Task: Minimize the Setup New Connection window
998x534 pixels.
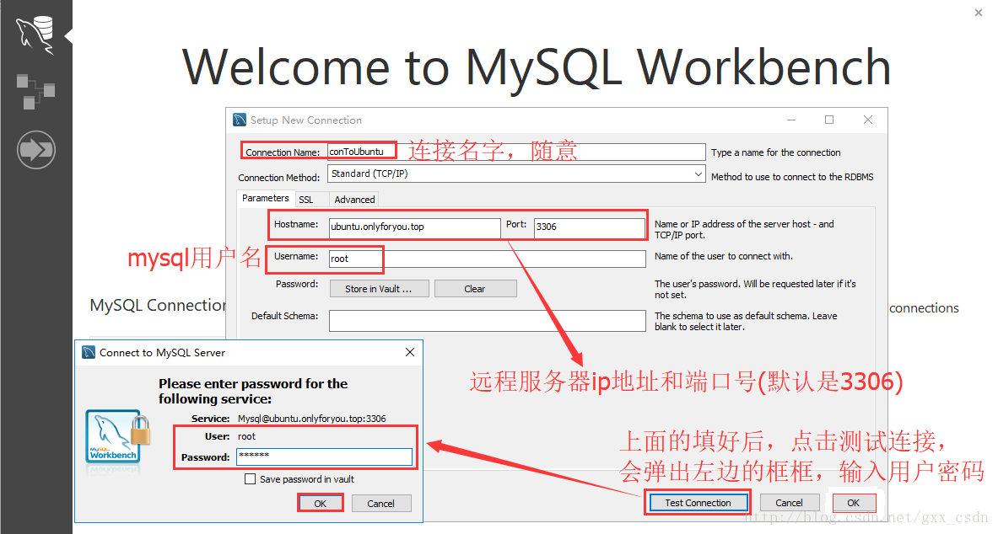Action: [x=791, y=120]
